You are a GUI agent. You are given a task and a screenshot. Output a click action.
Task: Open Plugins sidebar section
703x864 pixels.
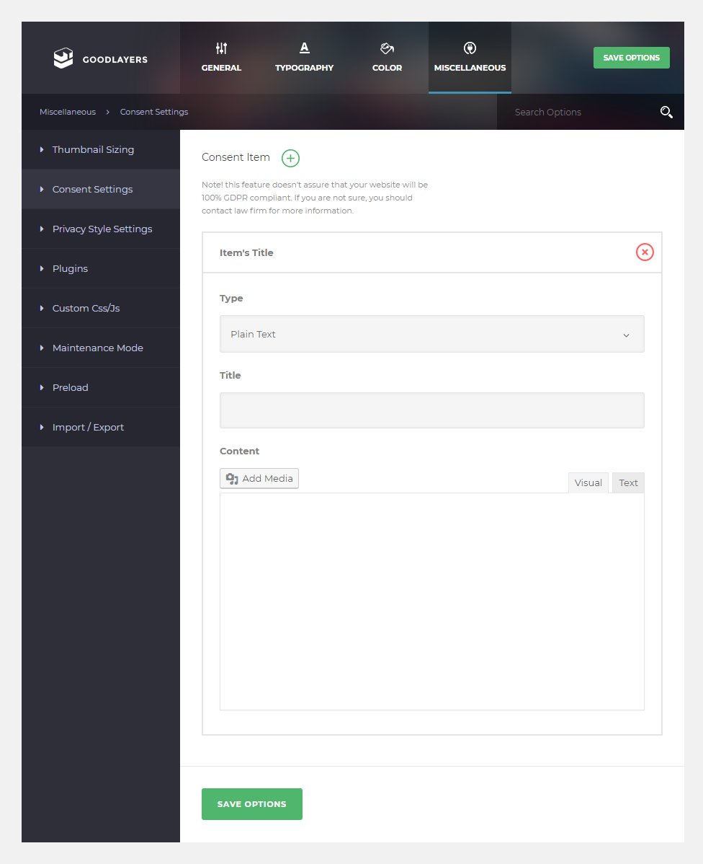tap(101, 268)
